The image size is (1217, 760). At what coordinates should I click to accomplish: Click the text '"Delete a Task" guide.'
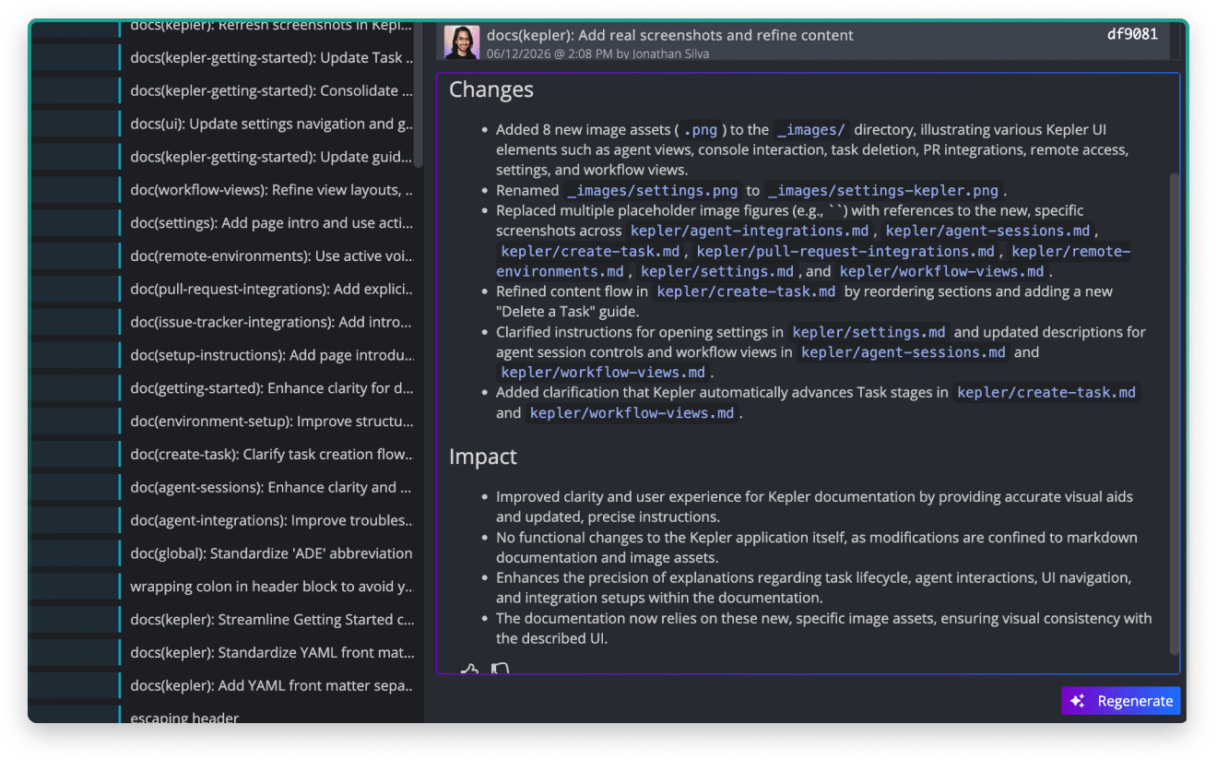point(568,312)
